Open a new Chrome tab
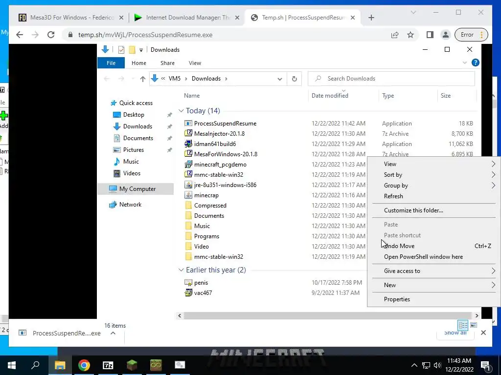Viewport: 501px width, 375px height. pyautogui.click(x=371, y=18)
